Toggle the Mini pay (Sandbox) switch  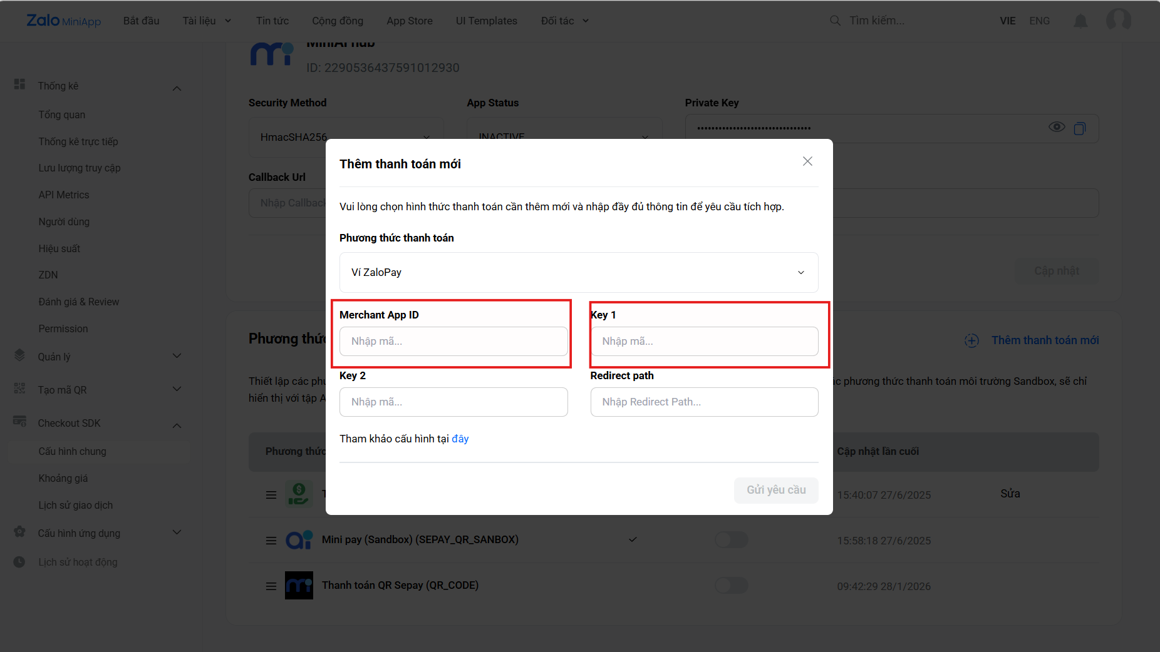coord(732,540)
